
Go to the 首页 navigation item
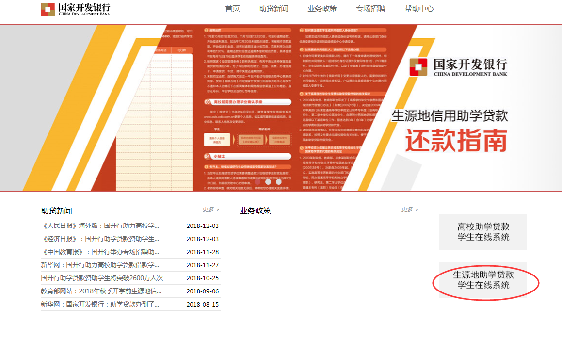click(232, 9)
